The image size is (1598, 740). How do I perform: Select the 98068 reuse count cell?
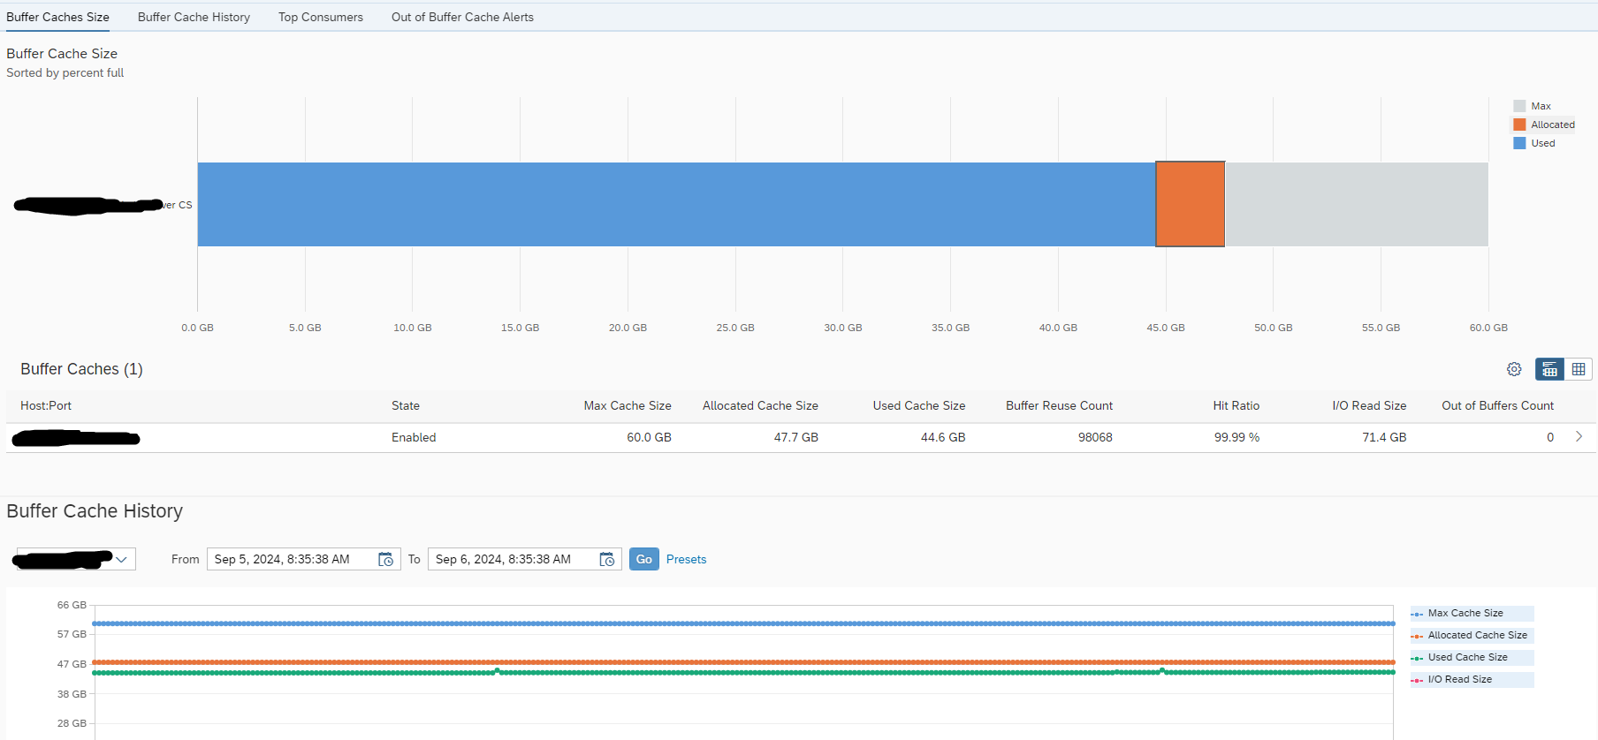pos(1095,437)
